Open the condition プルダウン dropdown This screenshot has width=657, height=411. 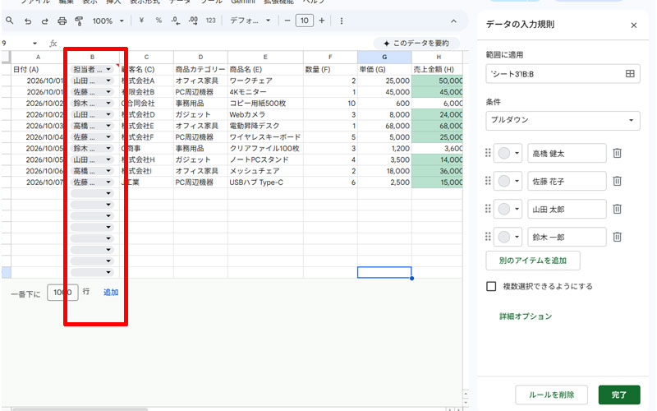pyautogui.click(x=563, y=120)
